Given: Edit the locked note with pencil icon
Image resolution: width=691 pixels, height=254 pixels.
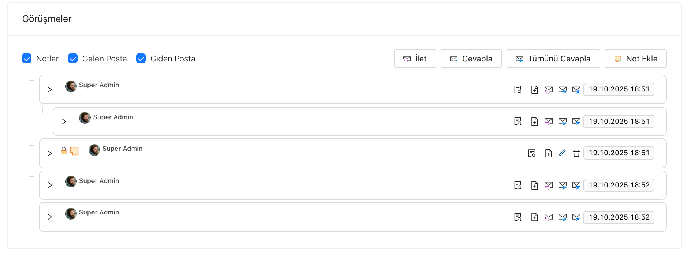Looking at the screenshot, I should click(x=562, y=153).
